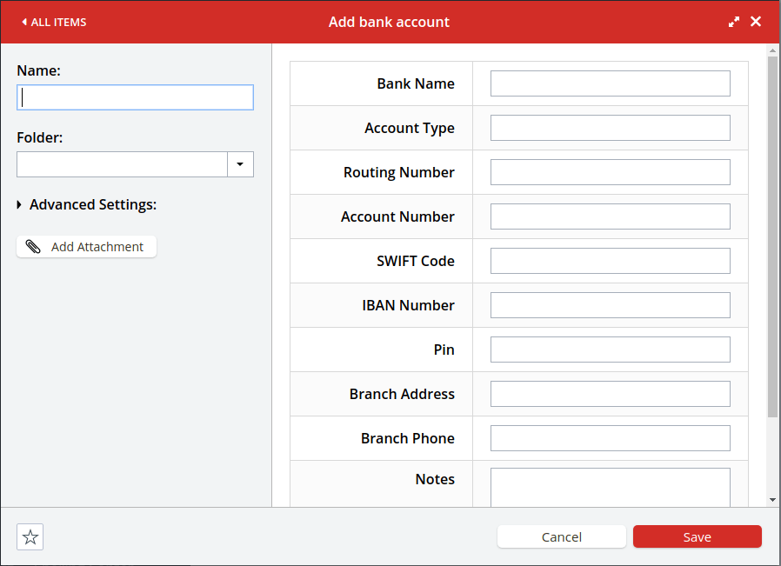Viewport: 781px width, 566px height.
Task: Click the 'IBAN Number' label
Action: [x=408, y=305]
